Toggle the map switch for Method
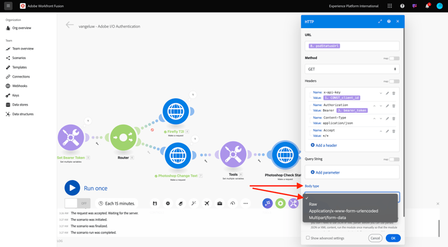 394,58
